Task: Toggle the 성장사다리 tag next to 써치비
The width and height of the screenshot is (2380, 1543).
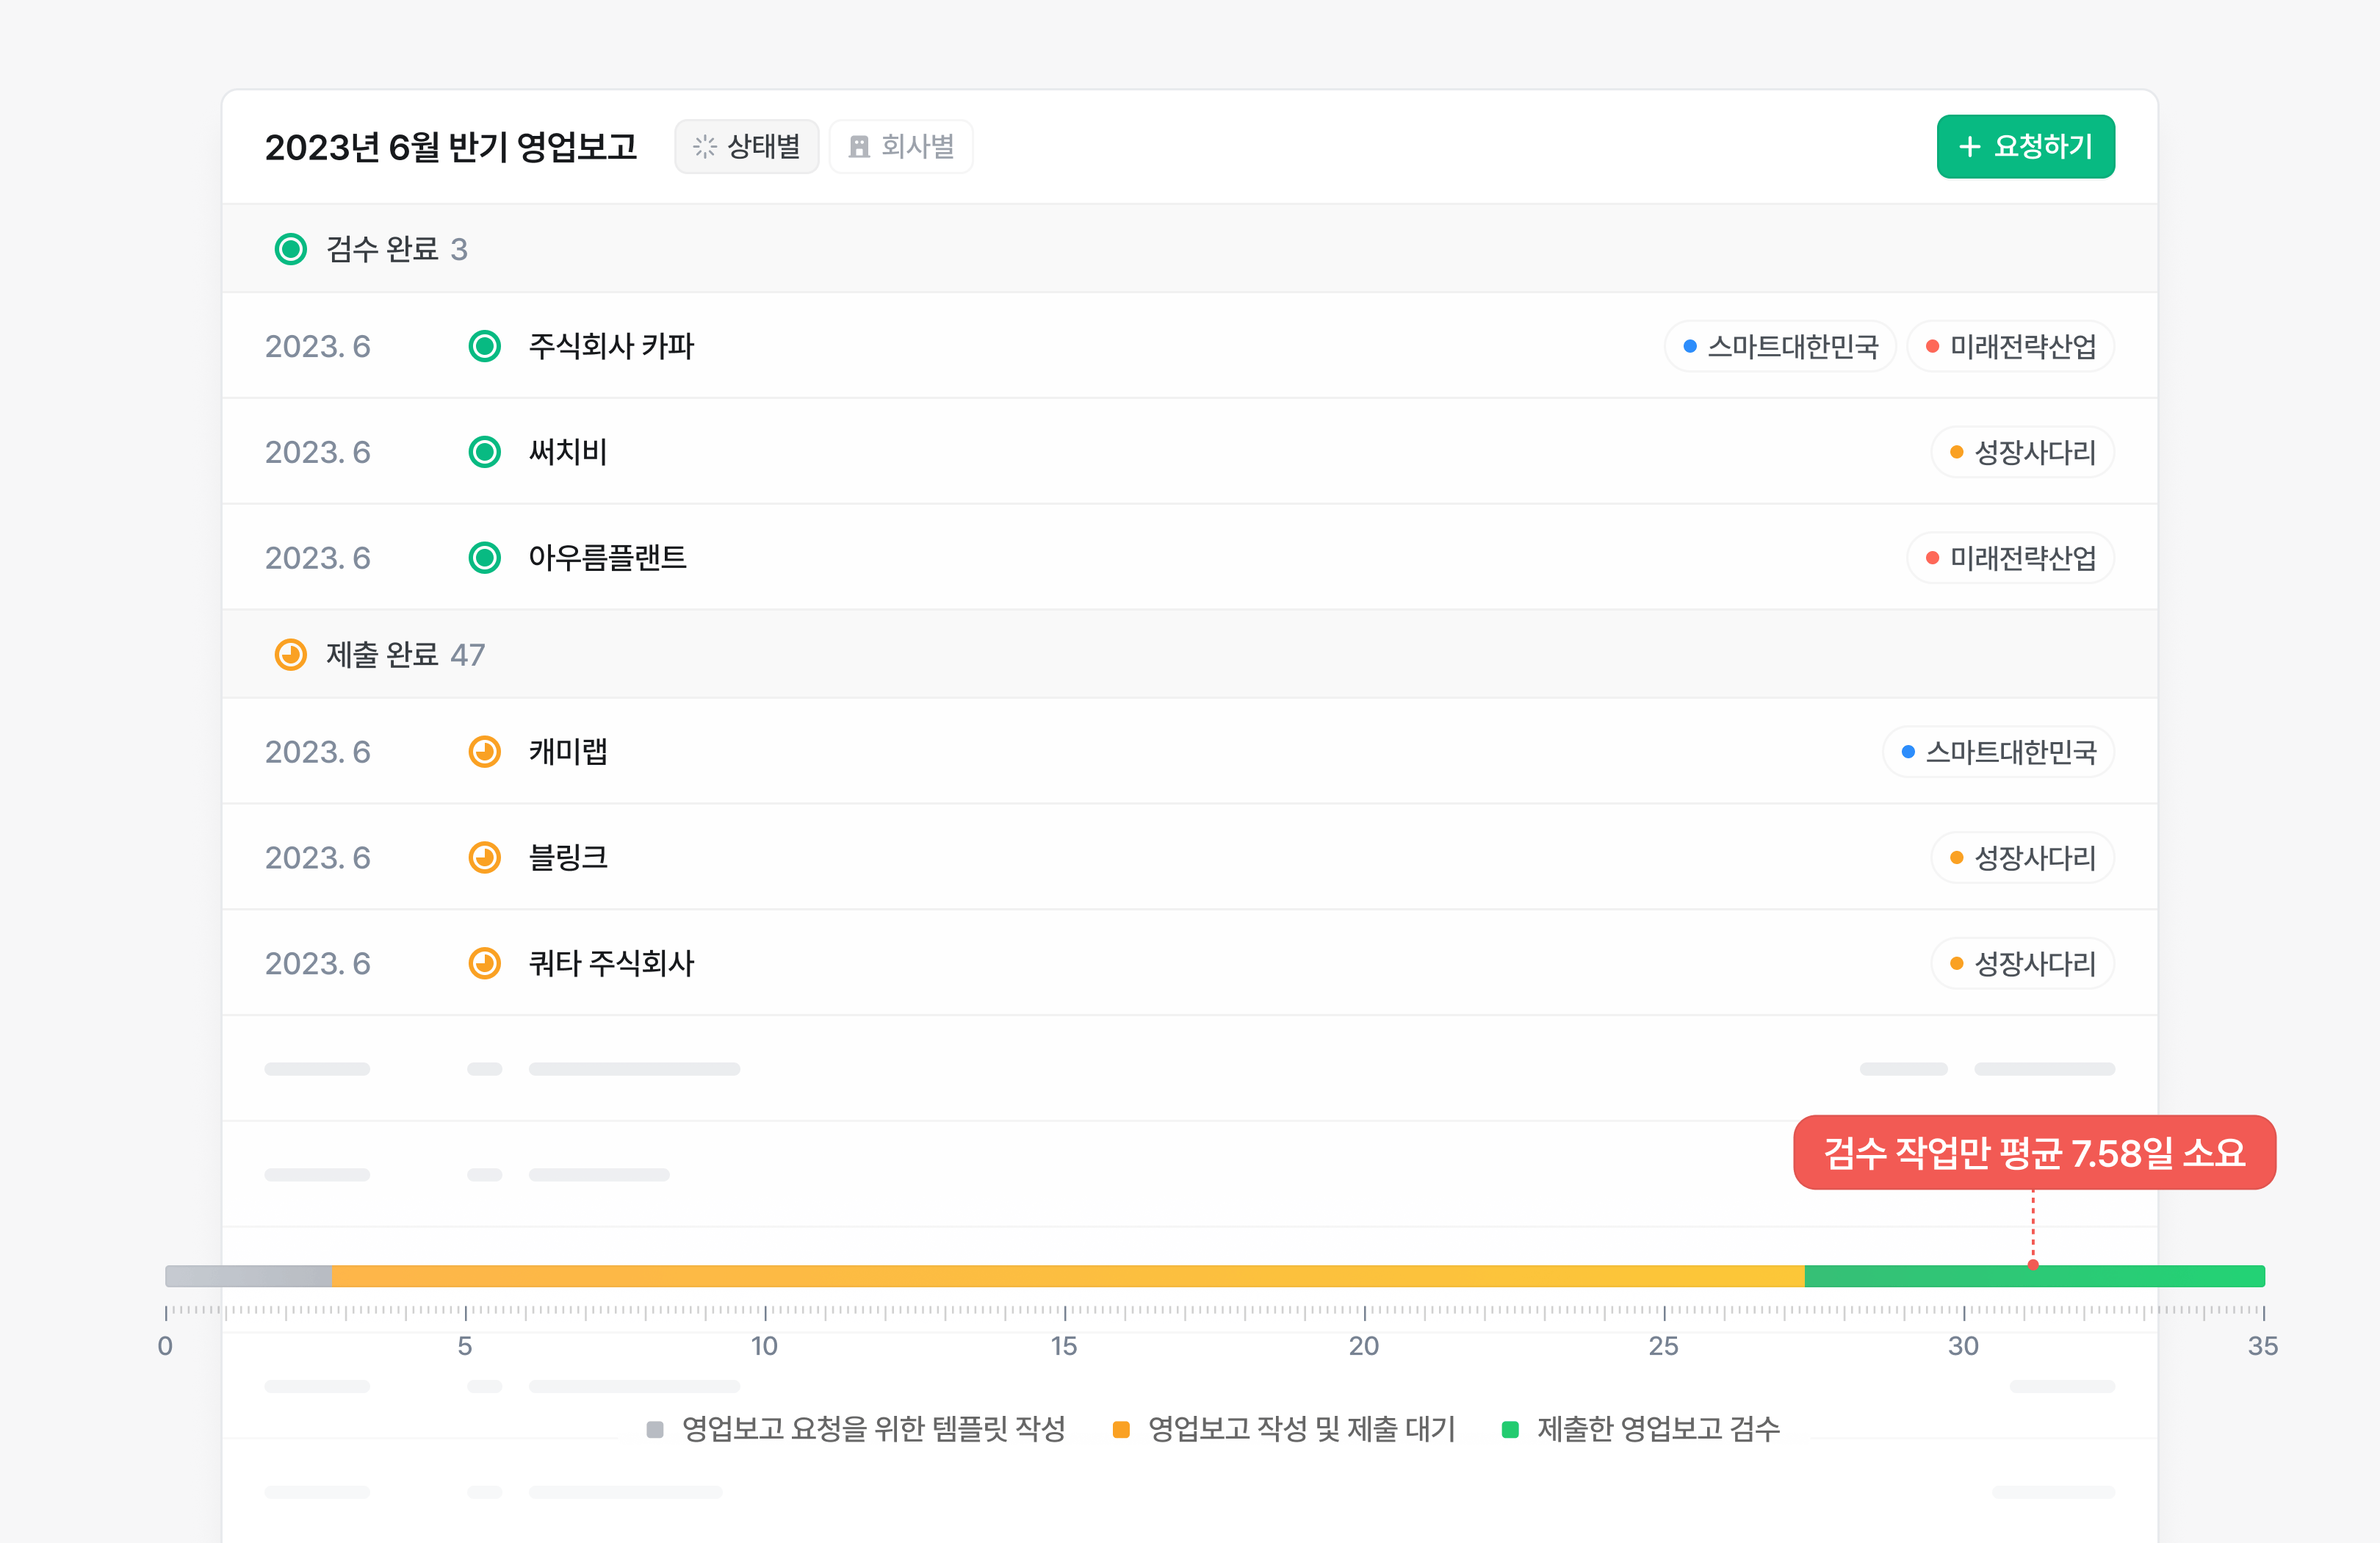Action: (x=2022, y=452)
